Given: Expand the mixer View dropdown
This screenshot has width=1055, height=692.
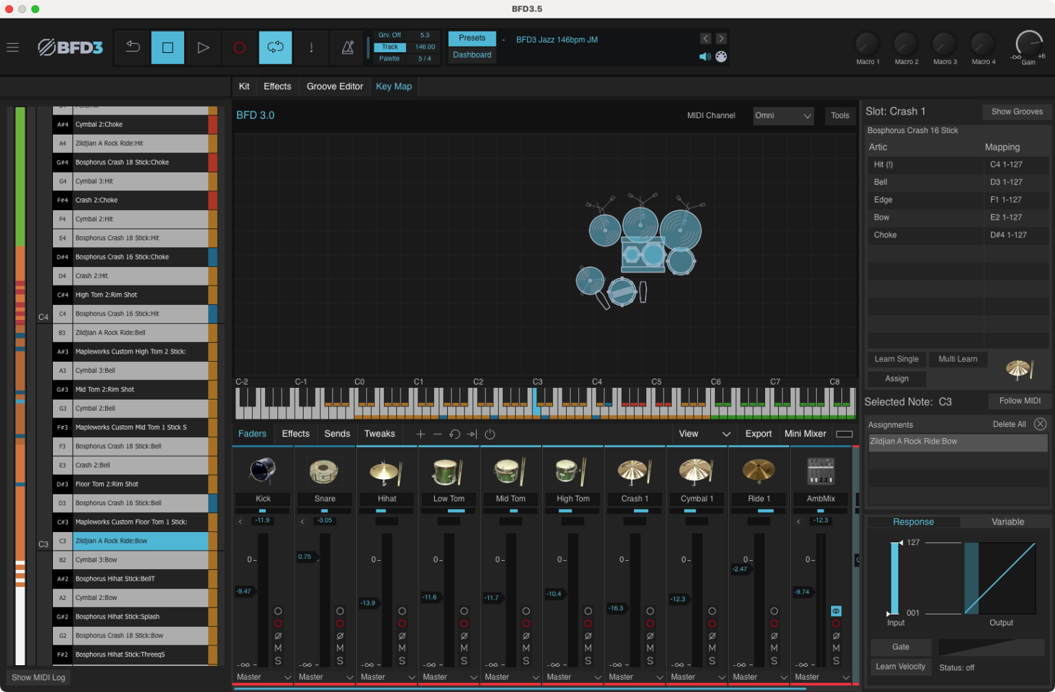Looking at the screenshot, I should (x=704, y=434).
